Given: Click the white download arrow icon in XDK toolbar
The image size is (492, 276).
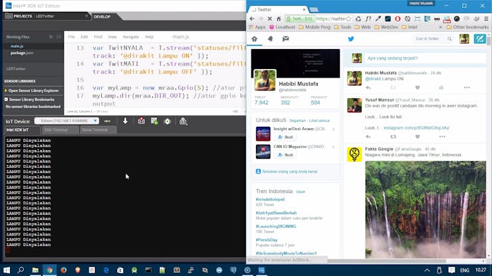Looking at the screenshot, I should coord(125,121).
